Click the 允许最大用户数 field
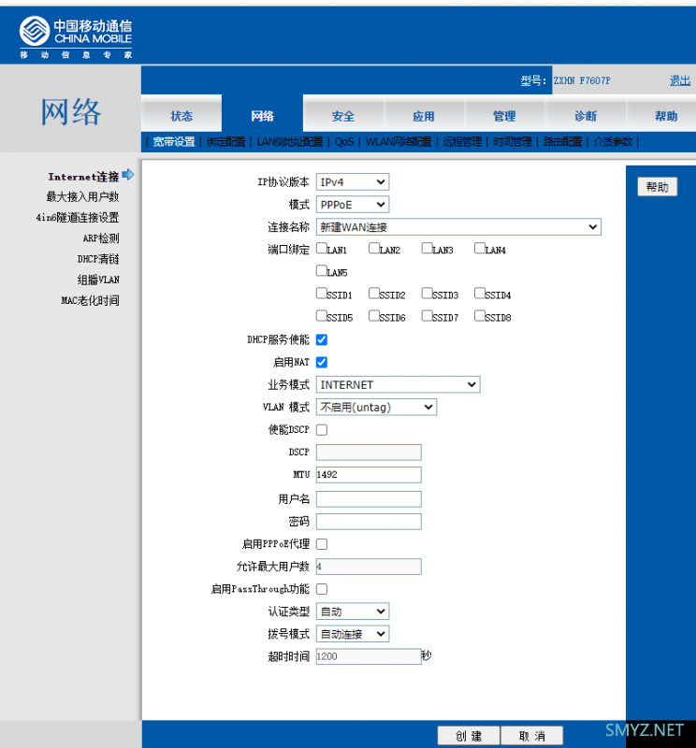 (369, 567)
